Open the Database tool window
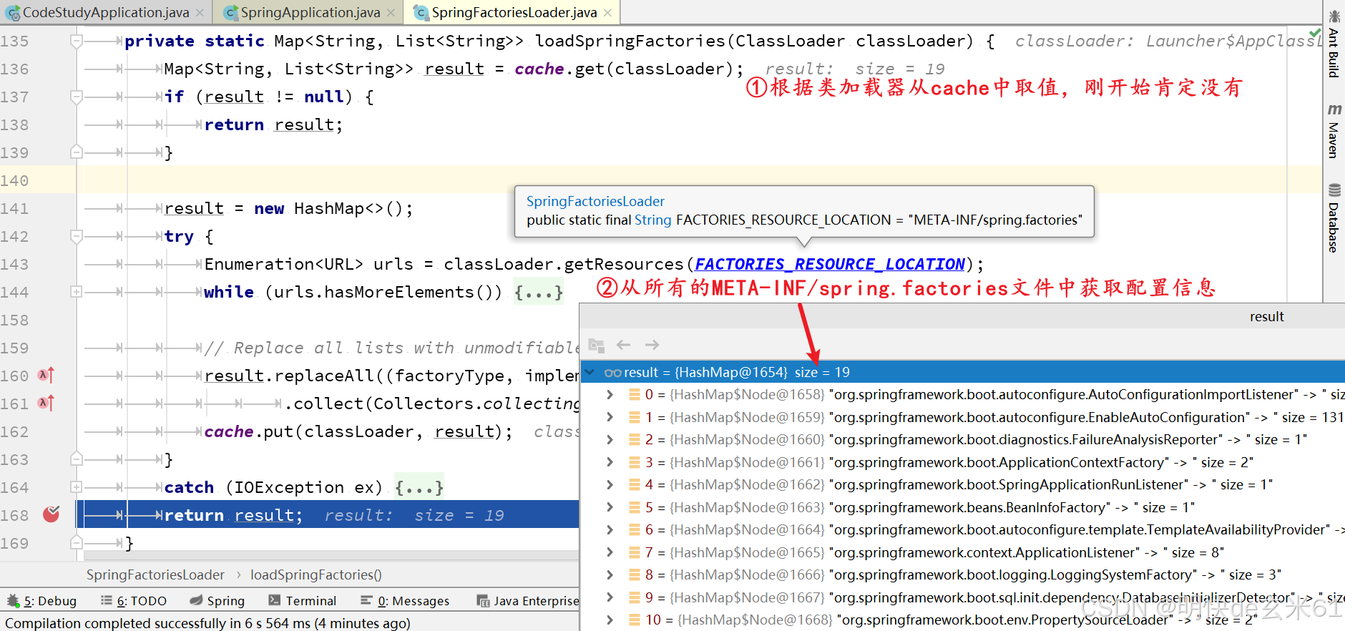 pyautogui.click(x=1334, y=218)
